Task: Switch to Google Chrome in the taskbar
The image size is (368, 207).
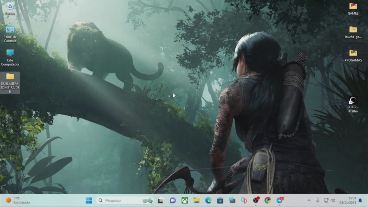Action: coord(268,200)
